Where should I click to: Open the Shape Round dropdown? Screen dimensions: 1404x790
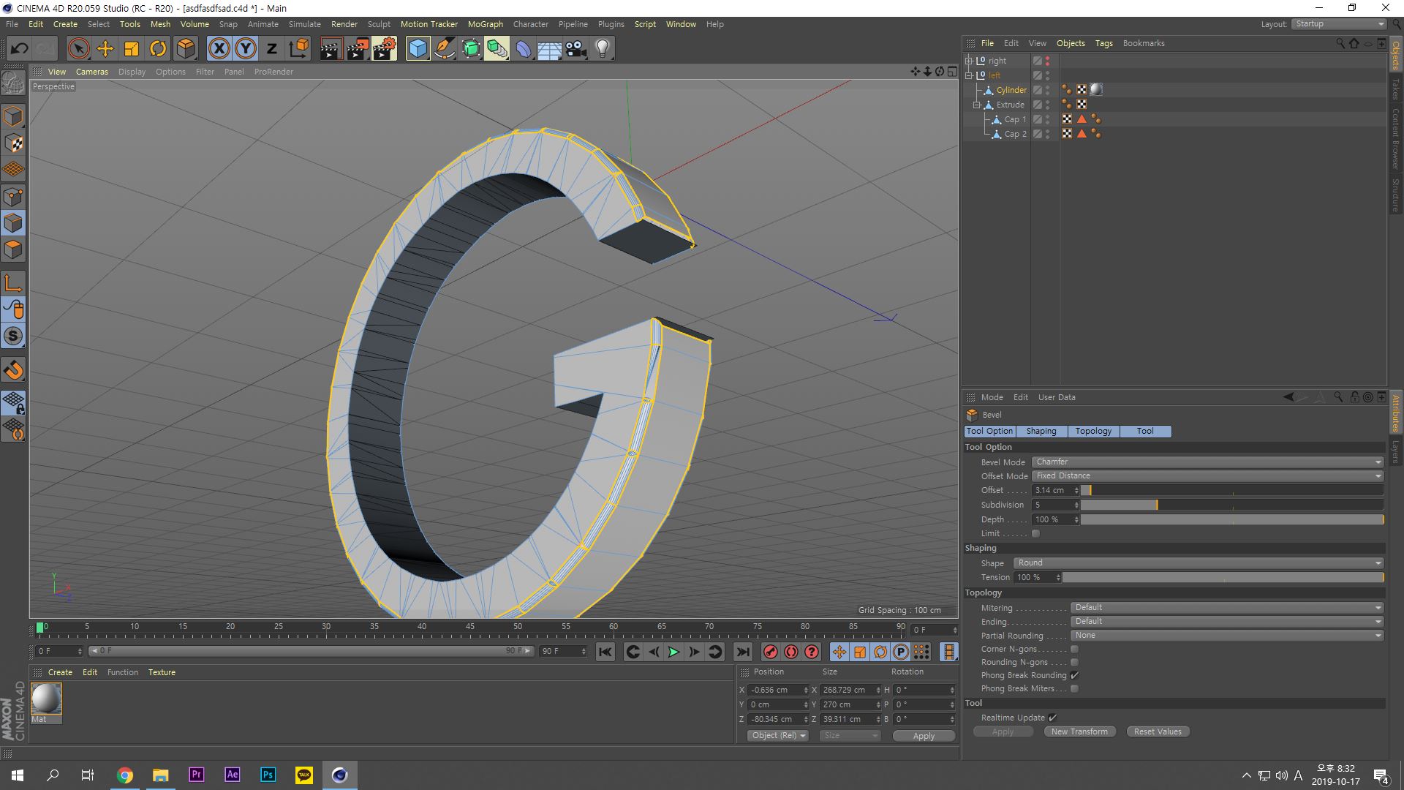[1199, 563]
